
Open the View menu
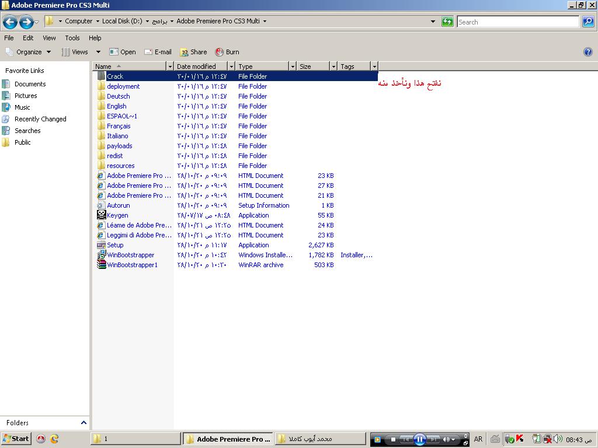point(49,38)
